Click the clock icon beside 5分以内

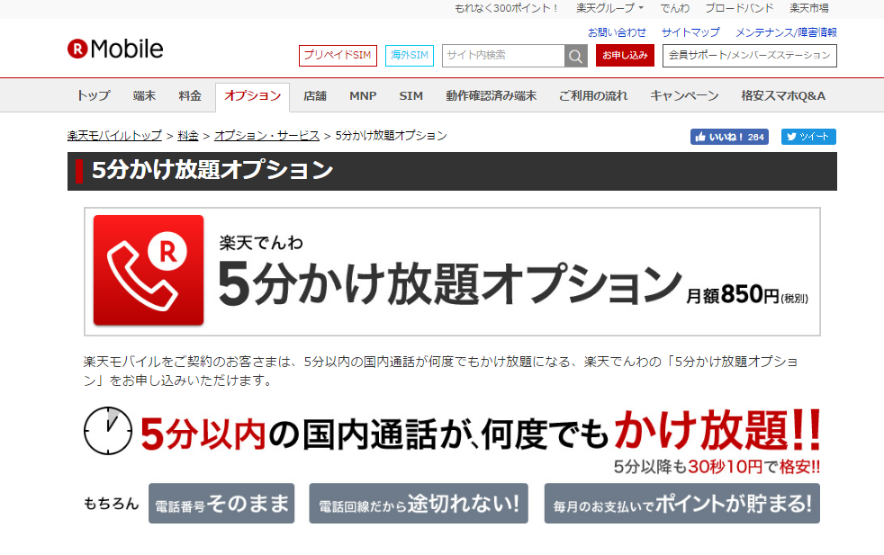(x=108, y=430)
